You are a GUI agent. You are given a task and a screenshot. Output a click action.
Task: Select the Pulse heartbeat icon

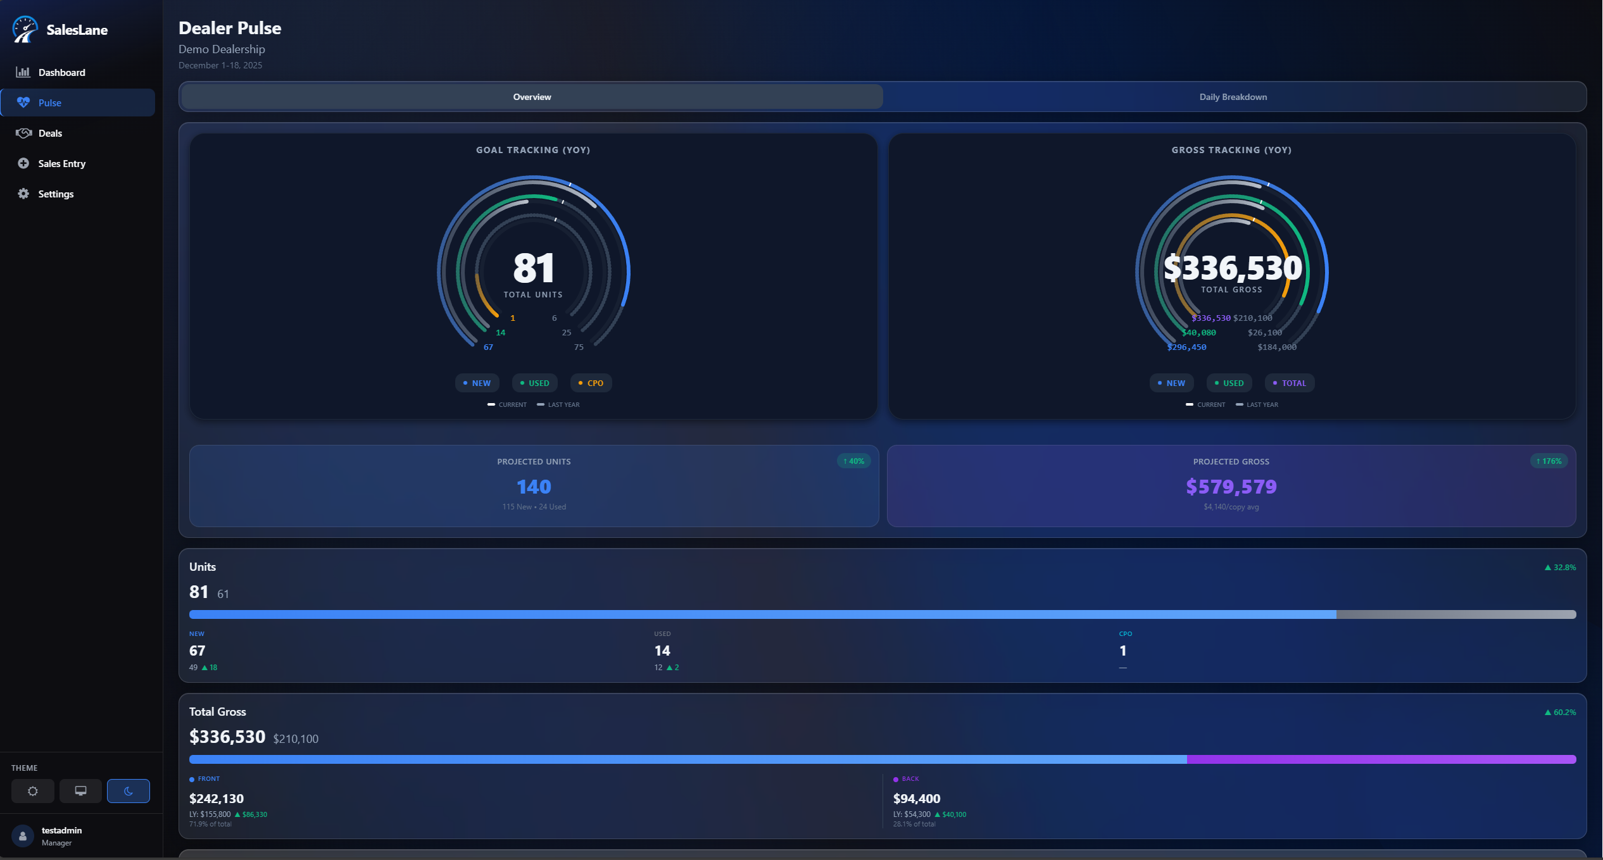23,103
